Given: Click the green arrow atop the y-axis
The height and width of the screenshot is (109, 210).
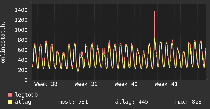Looking at the screenshot, I should tap(32, 3).
